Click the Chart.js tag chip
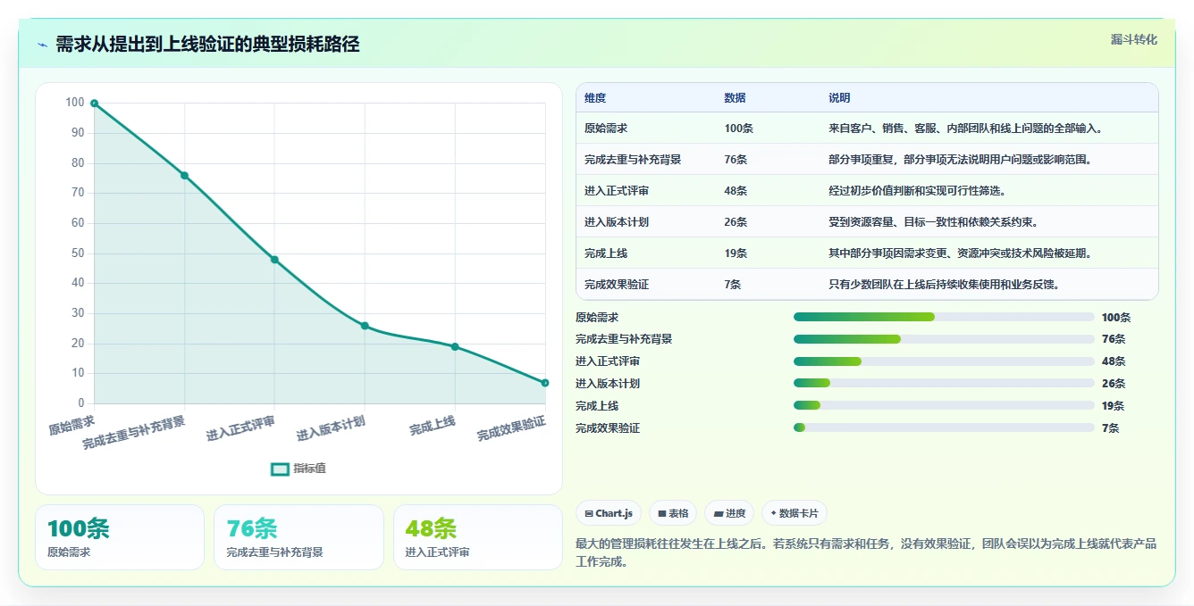The image size is (1194, 606). click(x=609, y=513)
